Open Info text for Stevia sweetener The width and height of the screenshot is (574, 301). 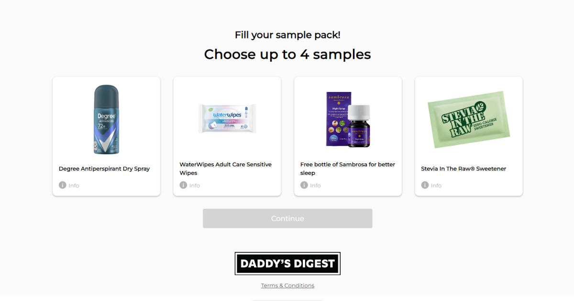(x=436, y=185)
